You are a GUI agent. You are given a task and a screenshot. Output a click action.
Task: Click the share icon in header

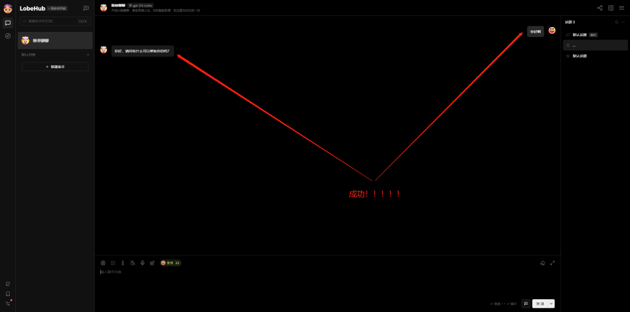(x=600, y=8)
